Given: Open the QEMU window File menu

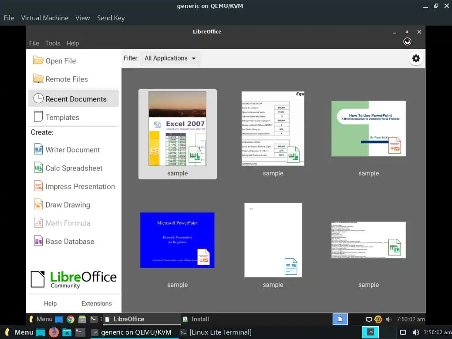Looking at the screenshot, I should (9, 18).
